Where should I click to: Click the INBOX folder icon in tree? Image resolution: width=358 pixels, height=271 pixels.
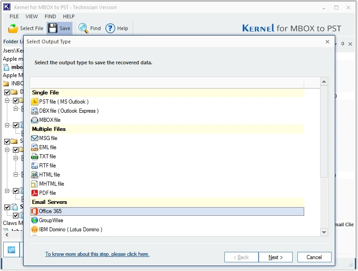pyautogui.click(x=6, y=83)
